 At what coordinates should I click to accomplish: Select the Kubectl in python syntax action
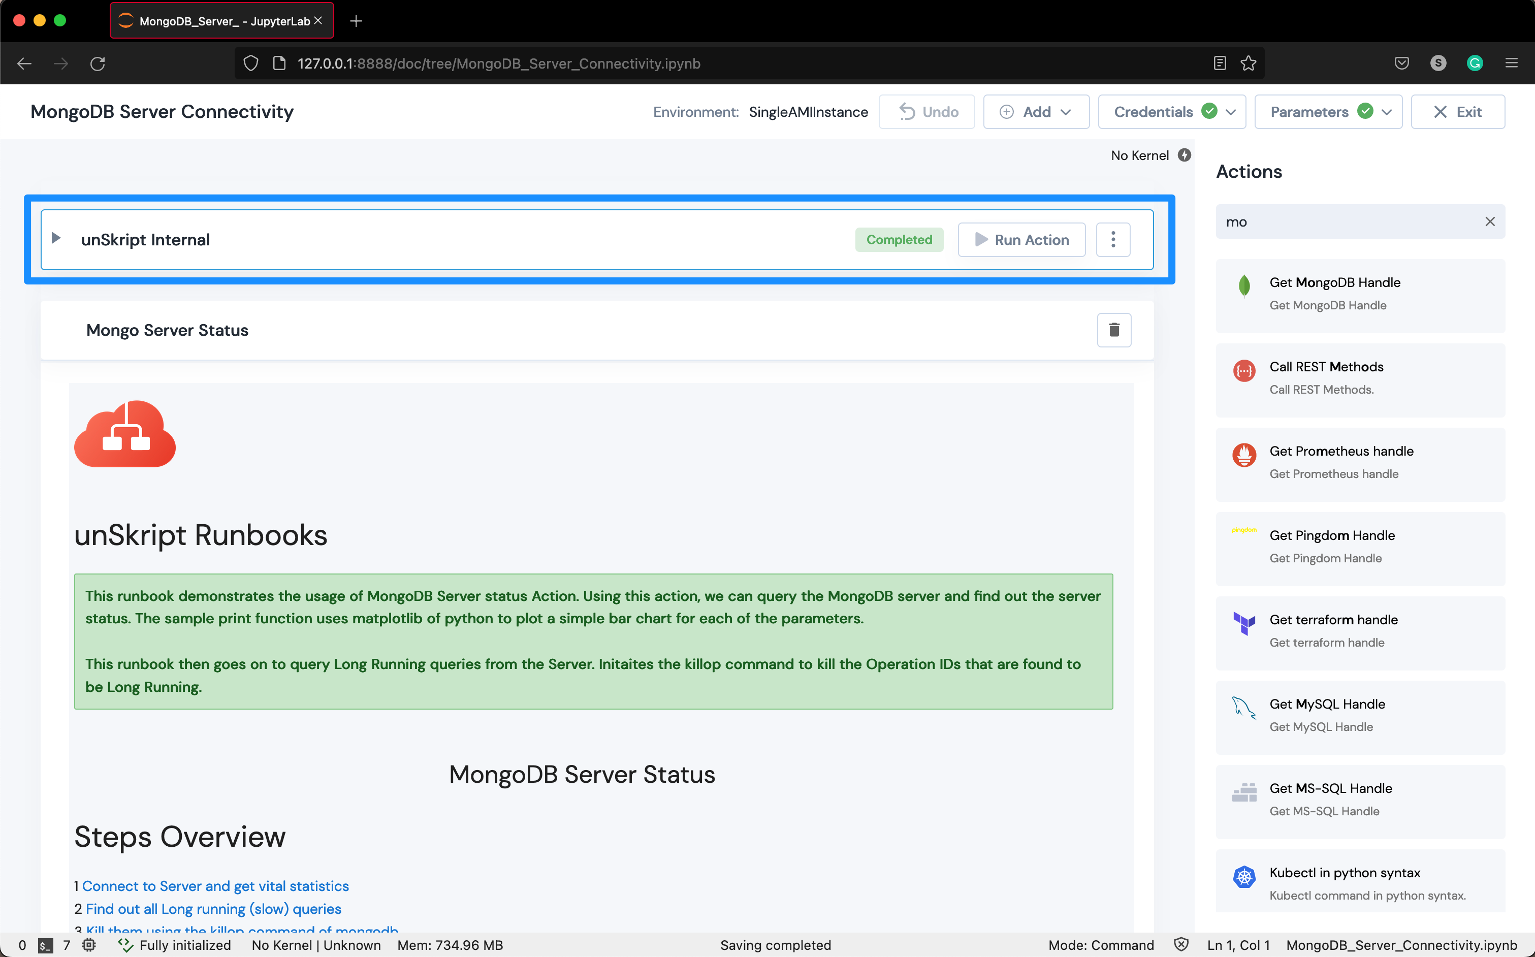pos(1360,880)
